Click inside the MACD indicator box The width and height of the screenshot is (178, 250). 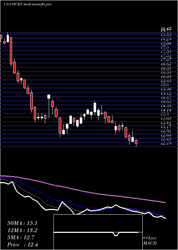pyautogui.click(x=98, y=232)
